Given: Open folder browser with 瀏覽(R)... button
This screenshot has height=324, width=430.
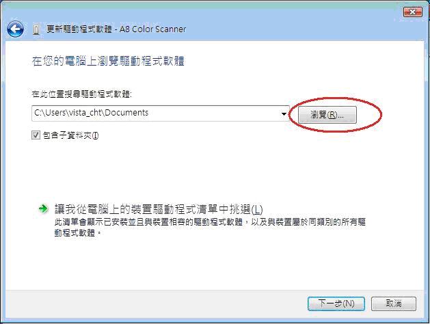Looking at the screenshot, I should coord(327,115).
